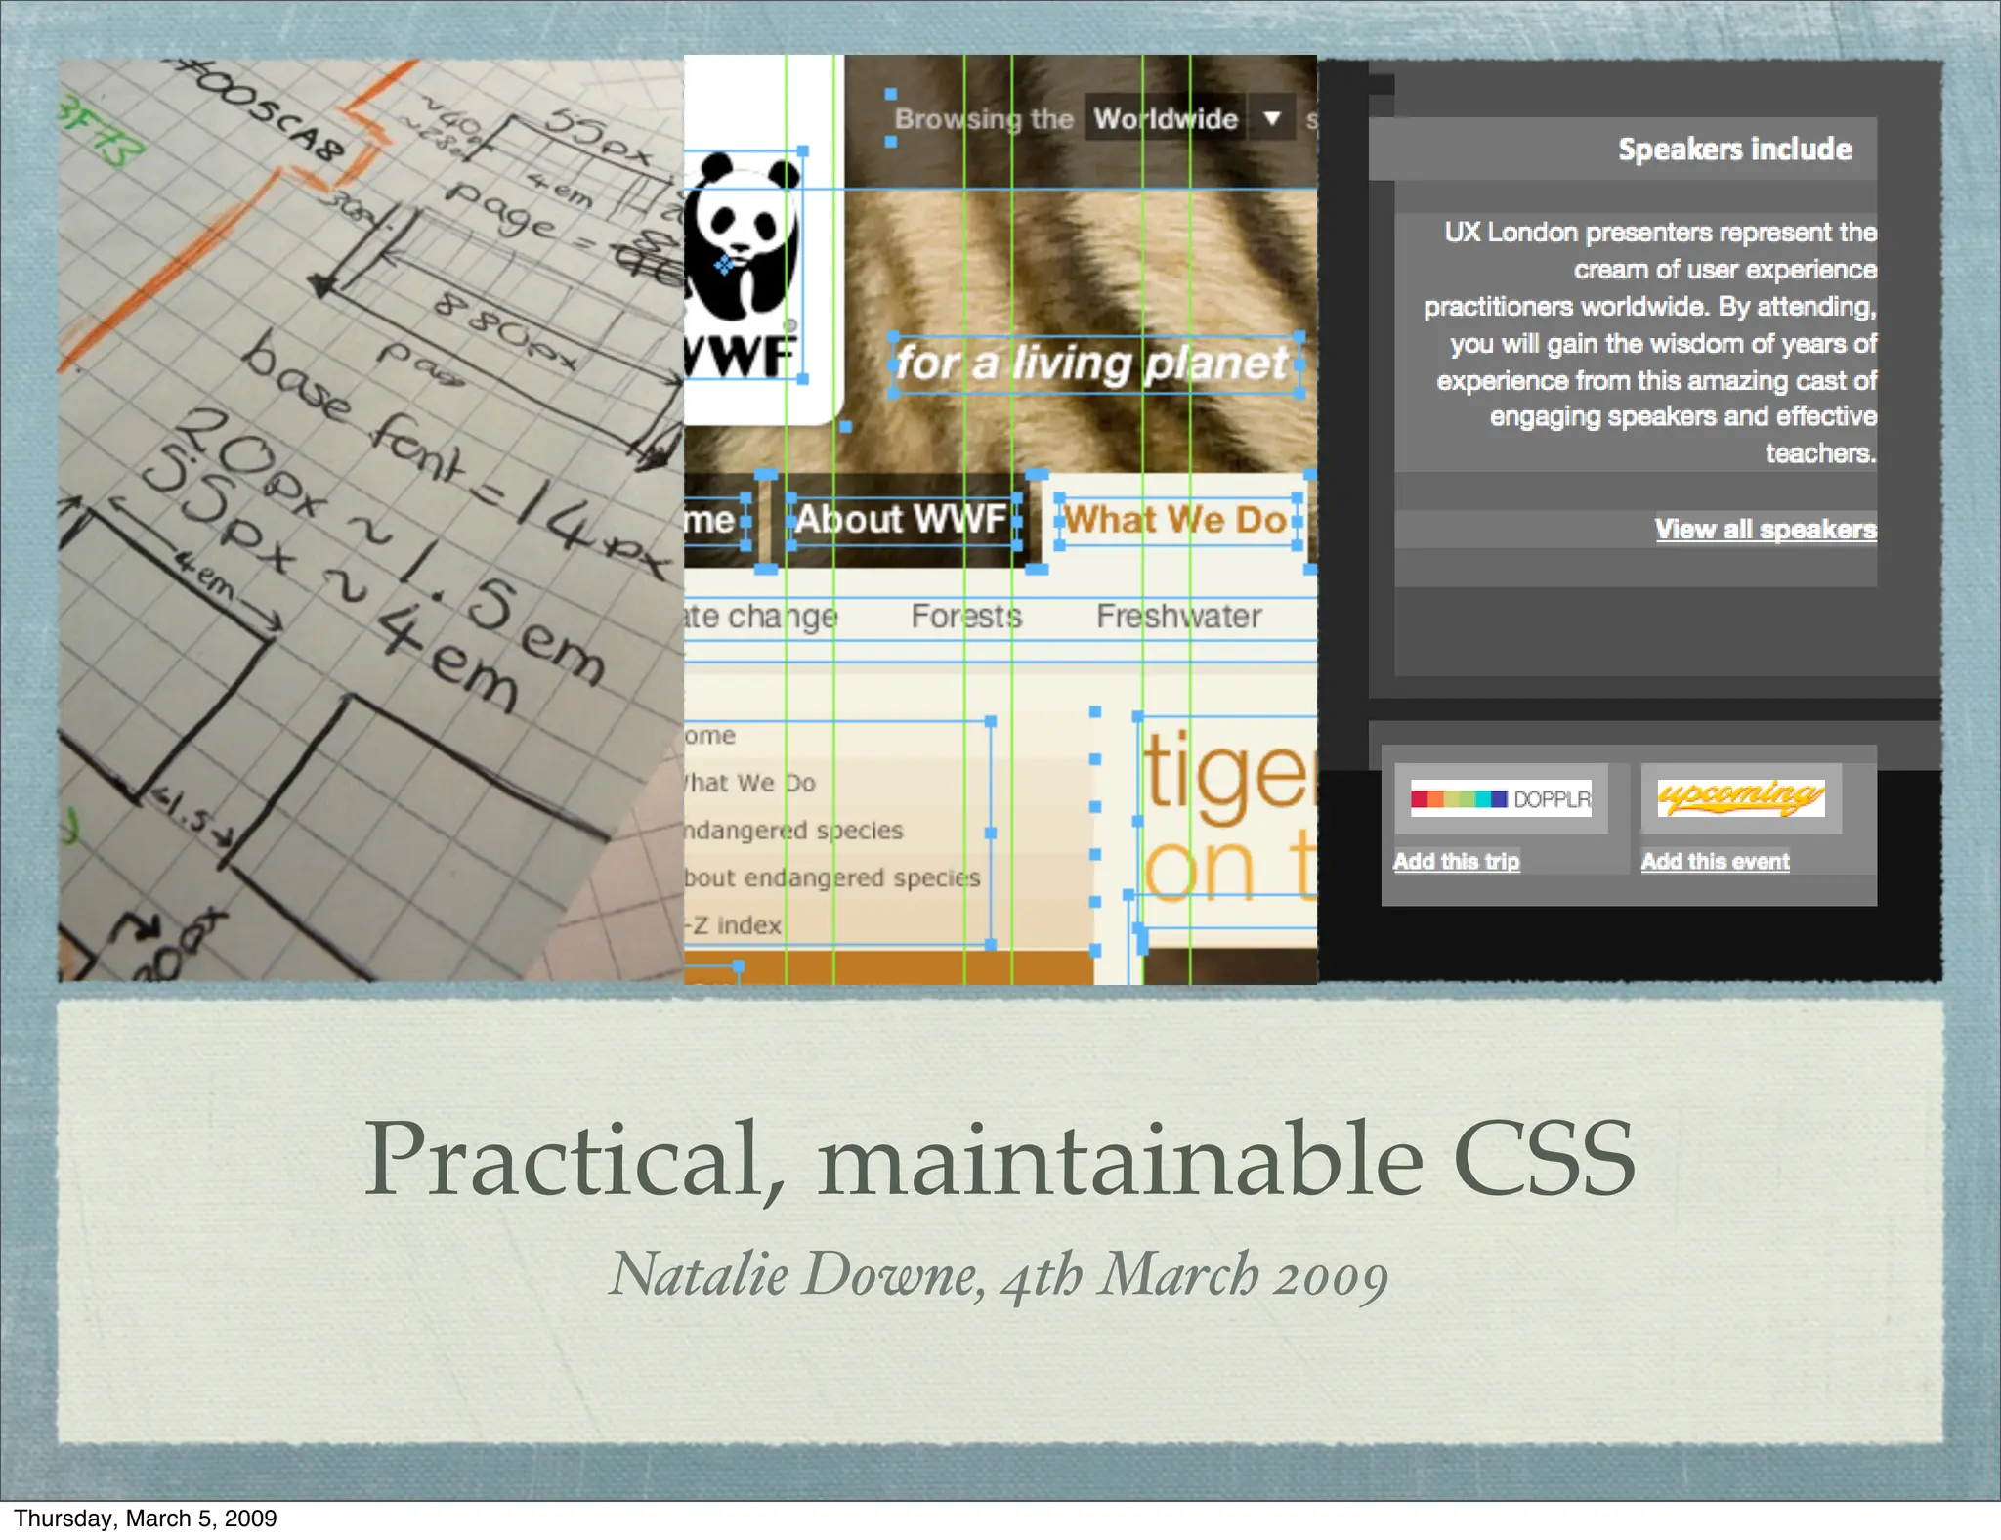Viewport: 2001px width, 1540px height.
Task: Open the A-Z index sidebar link
Action: pos(735,924)
